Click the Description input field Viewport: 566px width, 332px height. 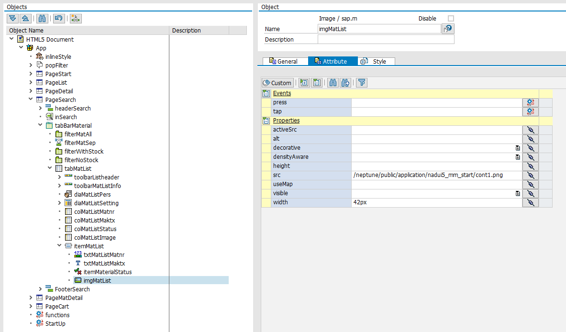(x=386, y=40)
